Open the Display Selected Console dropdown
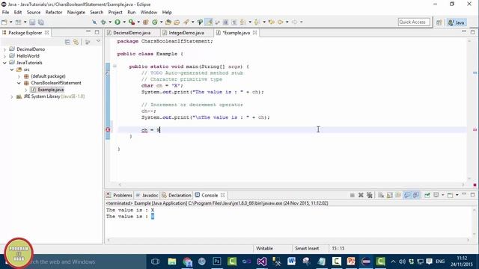Viewport: 479px width, 269px height. coord(442,195)
